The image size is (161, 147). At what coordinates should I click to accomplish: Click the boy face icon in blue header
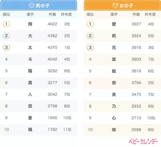[x=32, y=5]
